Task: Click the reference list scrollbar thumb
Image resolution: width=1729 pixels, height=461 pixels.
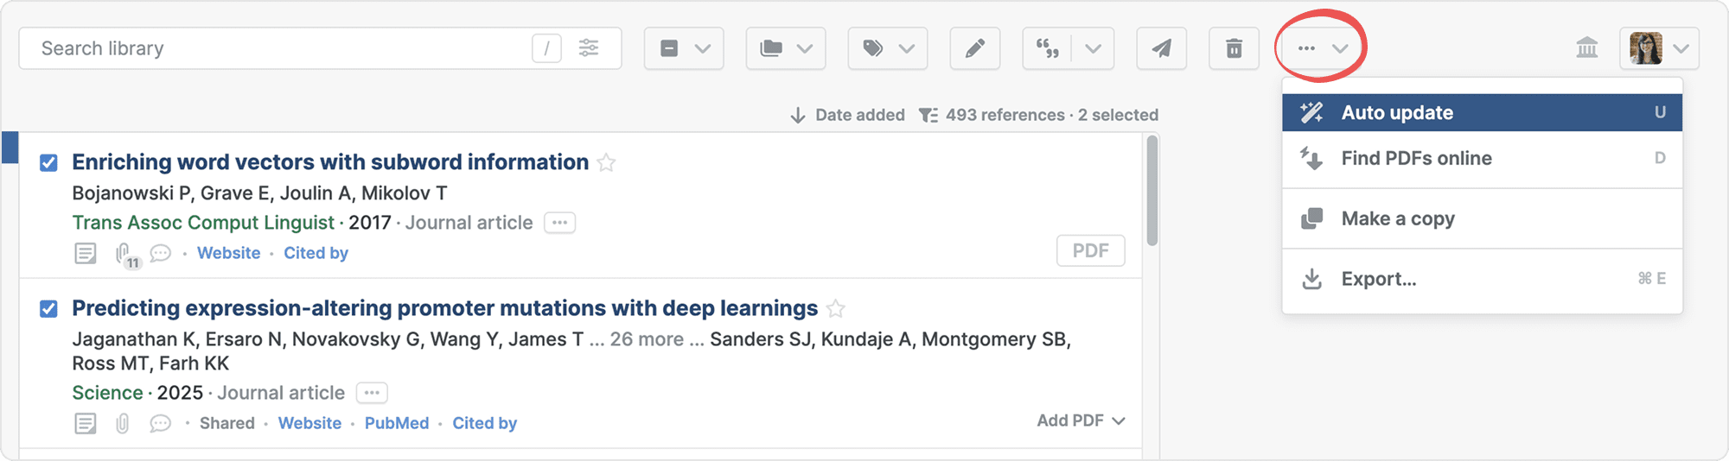Action: point(1152,190)
